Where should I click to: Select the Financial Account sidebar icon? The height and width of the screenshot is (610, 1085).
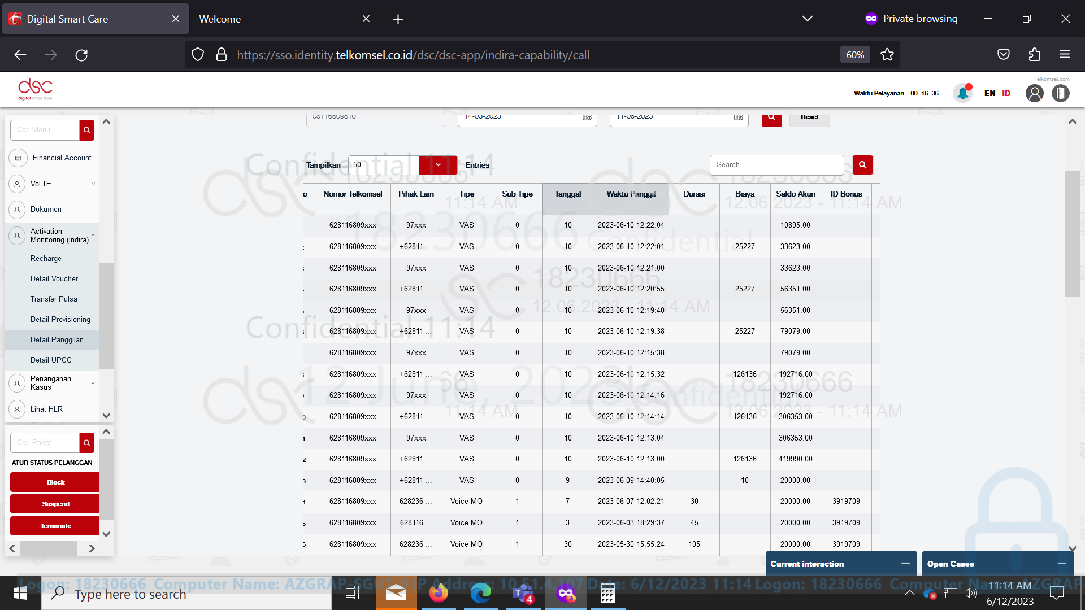19,158
